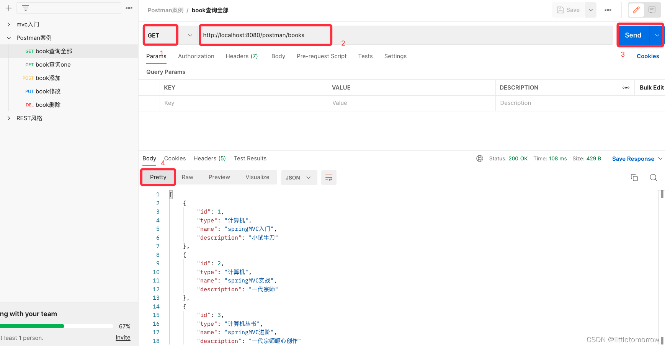The image size is (665, 346).
Task: Open the Settings tab
Action: (395, 56)
